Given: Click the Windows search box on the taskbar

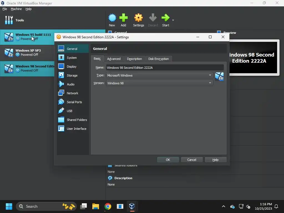Looking at the screenshot, I should pos(46,206).
